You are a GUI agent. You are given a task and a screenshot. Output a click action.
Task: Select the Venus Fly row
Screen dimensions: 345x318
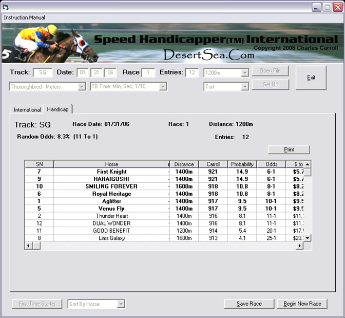pyautogui.click(x=164, y=209)
